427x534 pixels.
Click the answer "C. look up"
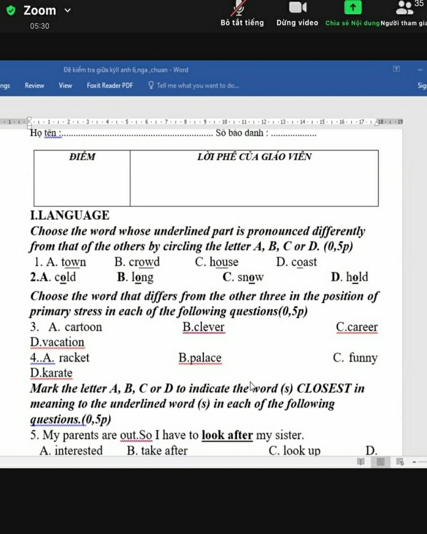click(294, 451)
